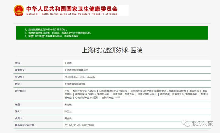Click the address value 上海市普安路189号
Image resolution: width=220 pixels, height=133 pixels.
click(74, 84)
